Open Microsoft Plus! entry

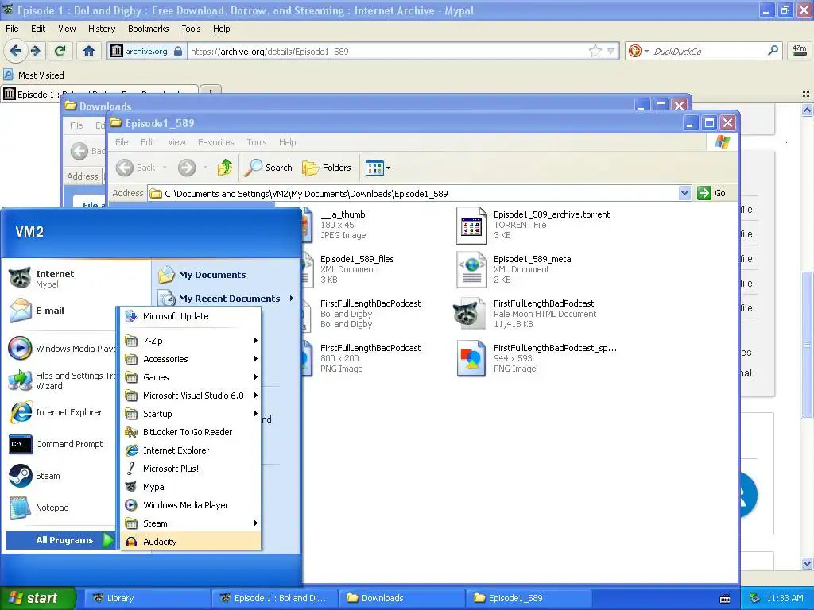pos(191,469)
